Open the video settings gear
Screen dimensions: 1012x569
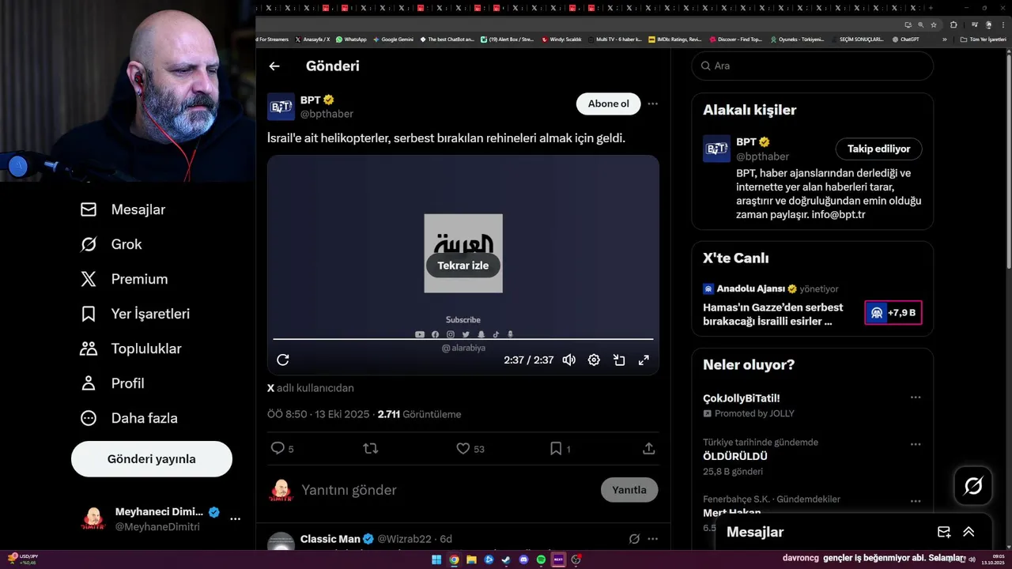point(594,360)
